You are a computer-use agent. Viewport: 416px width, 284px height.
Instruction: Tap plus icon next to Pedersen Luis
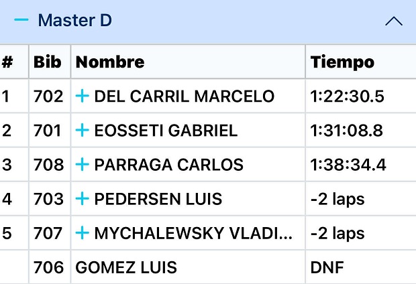(82, 199)
